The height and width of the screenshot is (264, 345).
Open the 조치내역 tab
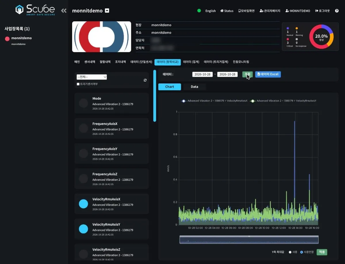(x=120, y=62)
